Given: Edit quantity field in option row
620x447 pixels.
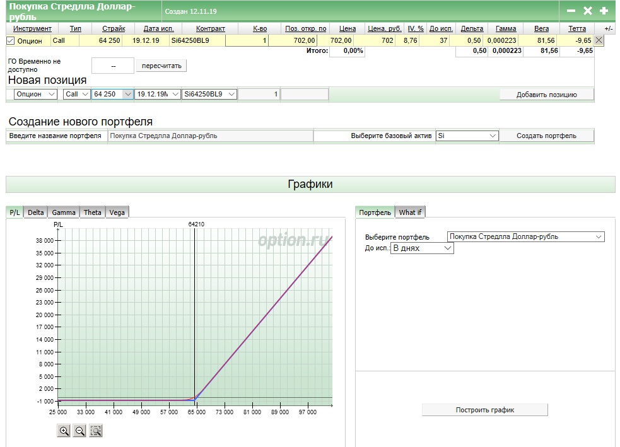Looking at the screenshot, I should [247, 40].
